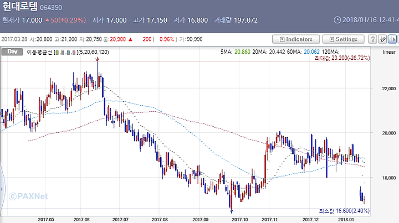Click the blue 60MA color swatch

68,53
